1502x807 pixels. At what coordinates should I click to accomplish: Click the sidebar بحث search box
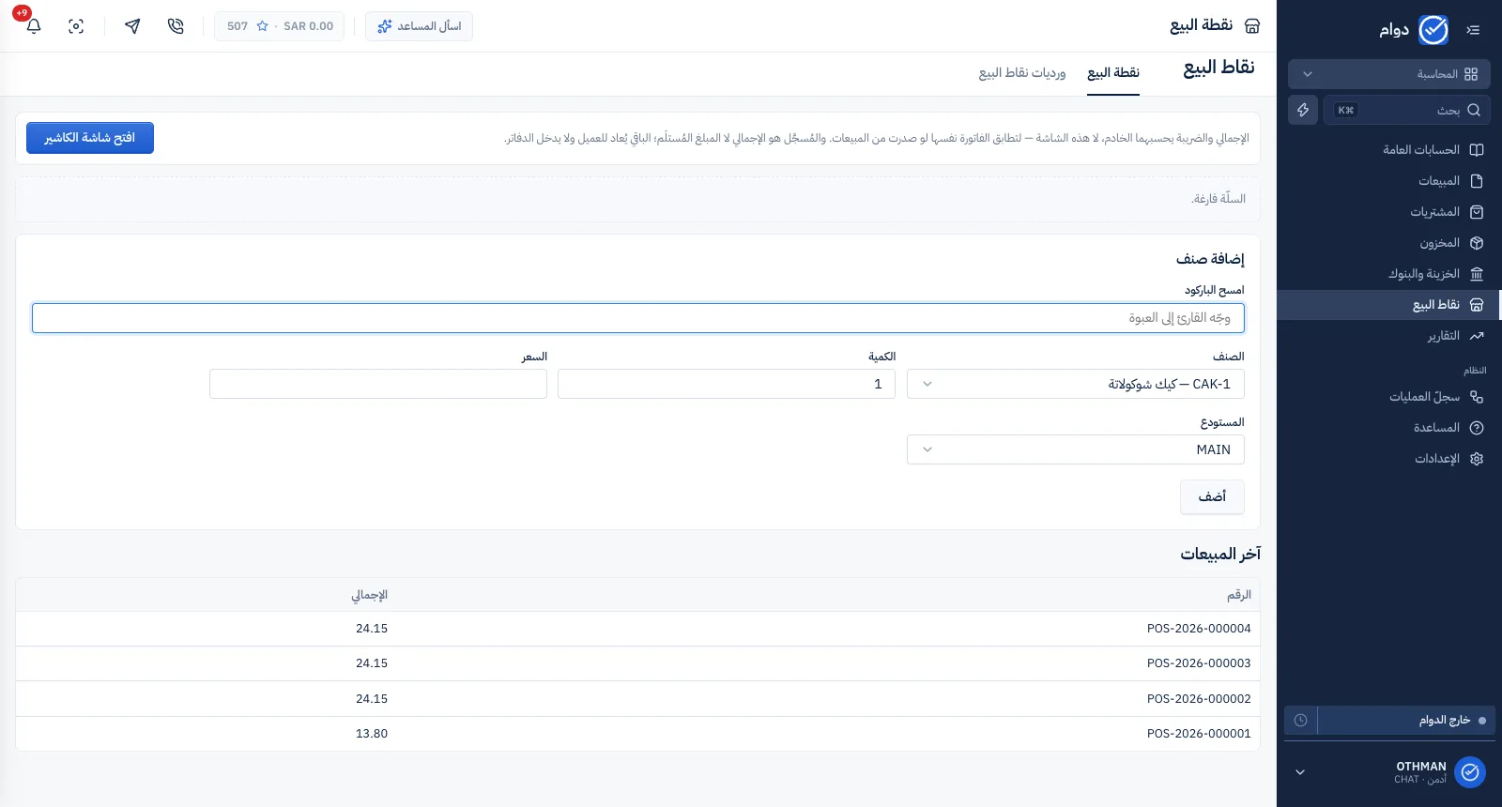pyautogui.click(x=1407, y=110)
